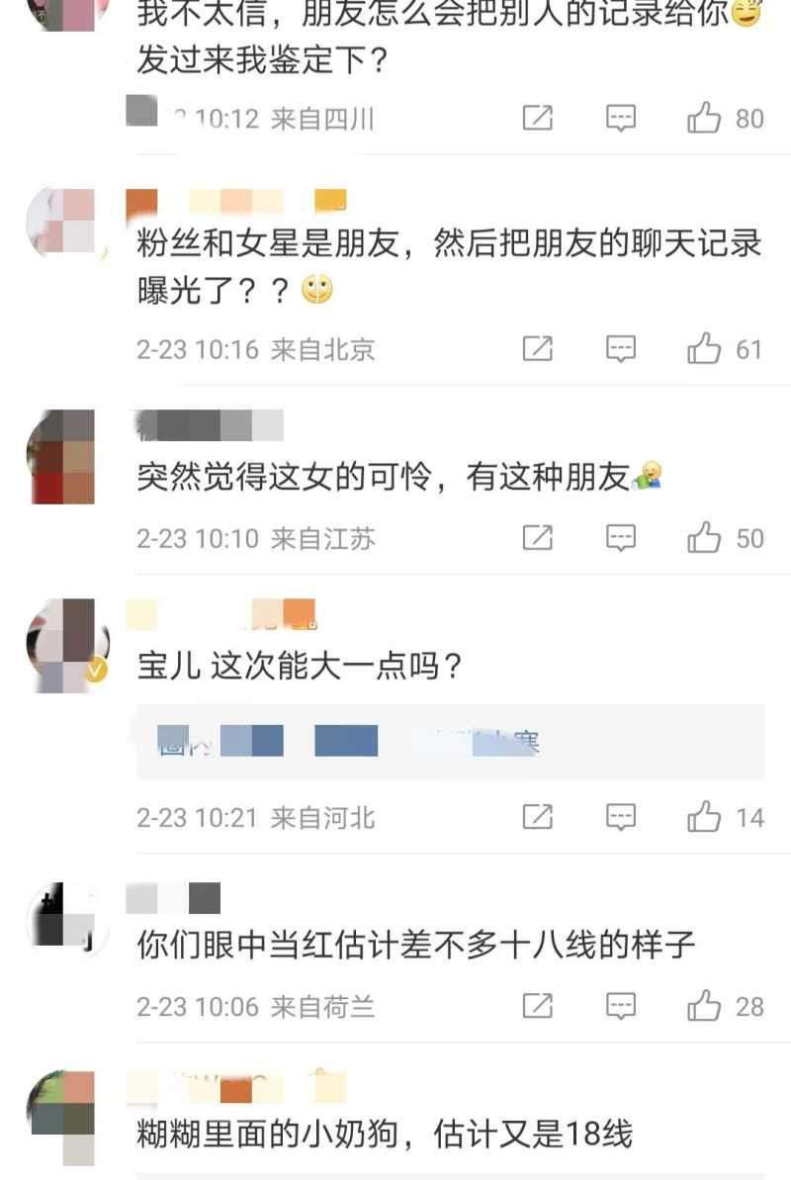
Task: Repost the Beijing comment about 粉丝和女星
Action: (537, 348)
